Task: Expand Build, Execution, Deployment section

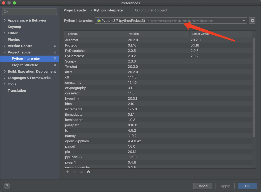Action: 5,72
